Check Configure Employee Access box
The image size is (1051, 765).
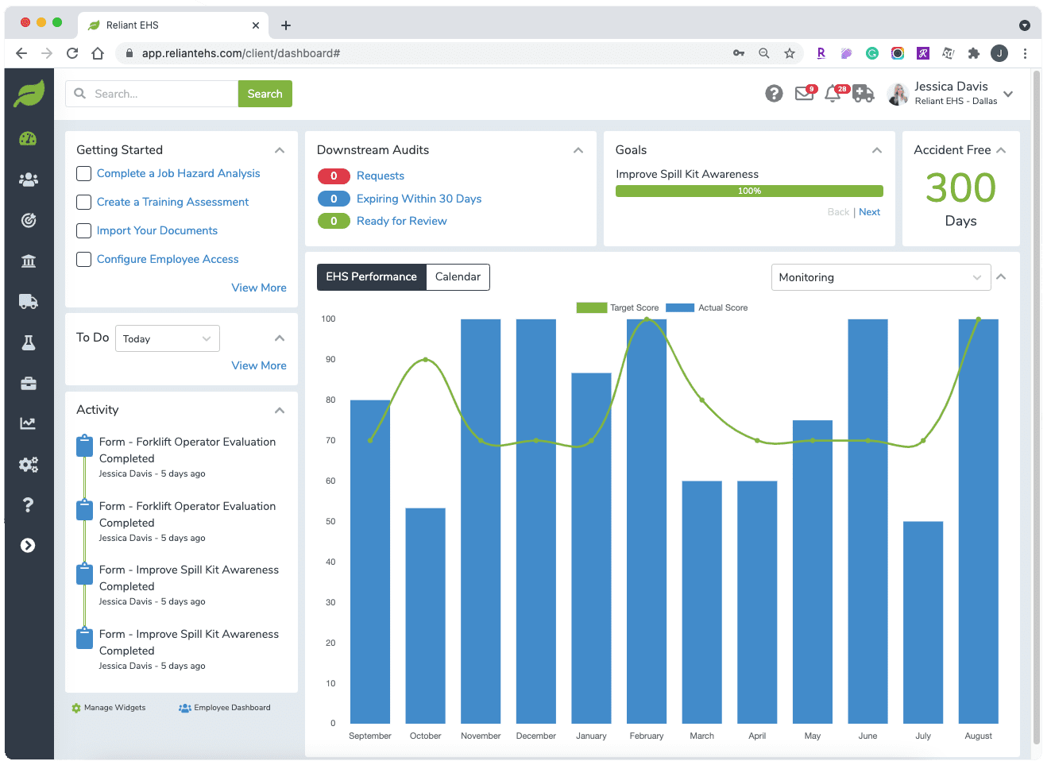(x=83, y=259)
